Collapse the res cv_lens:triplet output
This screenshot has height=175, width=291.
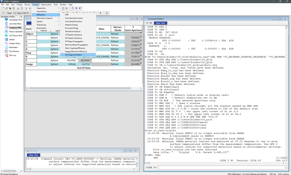146,130
